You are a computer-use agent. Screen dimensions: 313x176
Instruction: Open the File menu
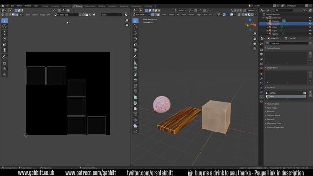coord(7,6)
